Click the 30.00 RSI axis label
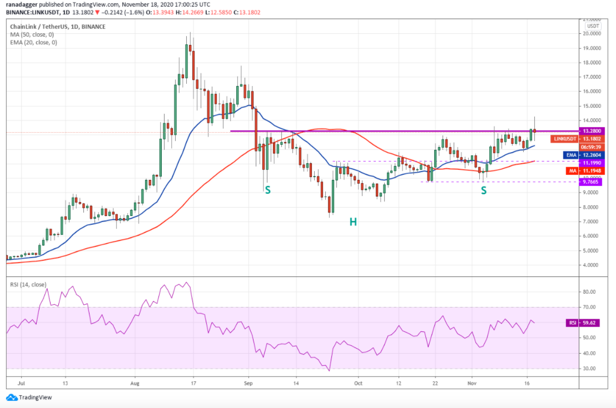Viewport: 616px width, 408px height. point(589,369)
